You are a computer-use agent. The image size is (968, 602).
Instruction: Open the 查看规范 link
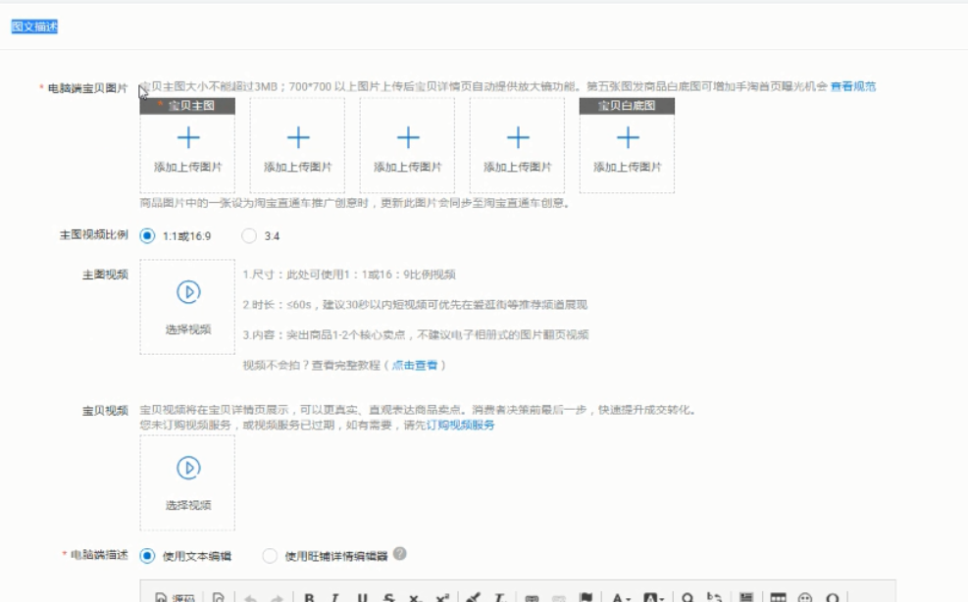pos(853,86)
